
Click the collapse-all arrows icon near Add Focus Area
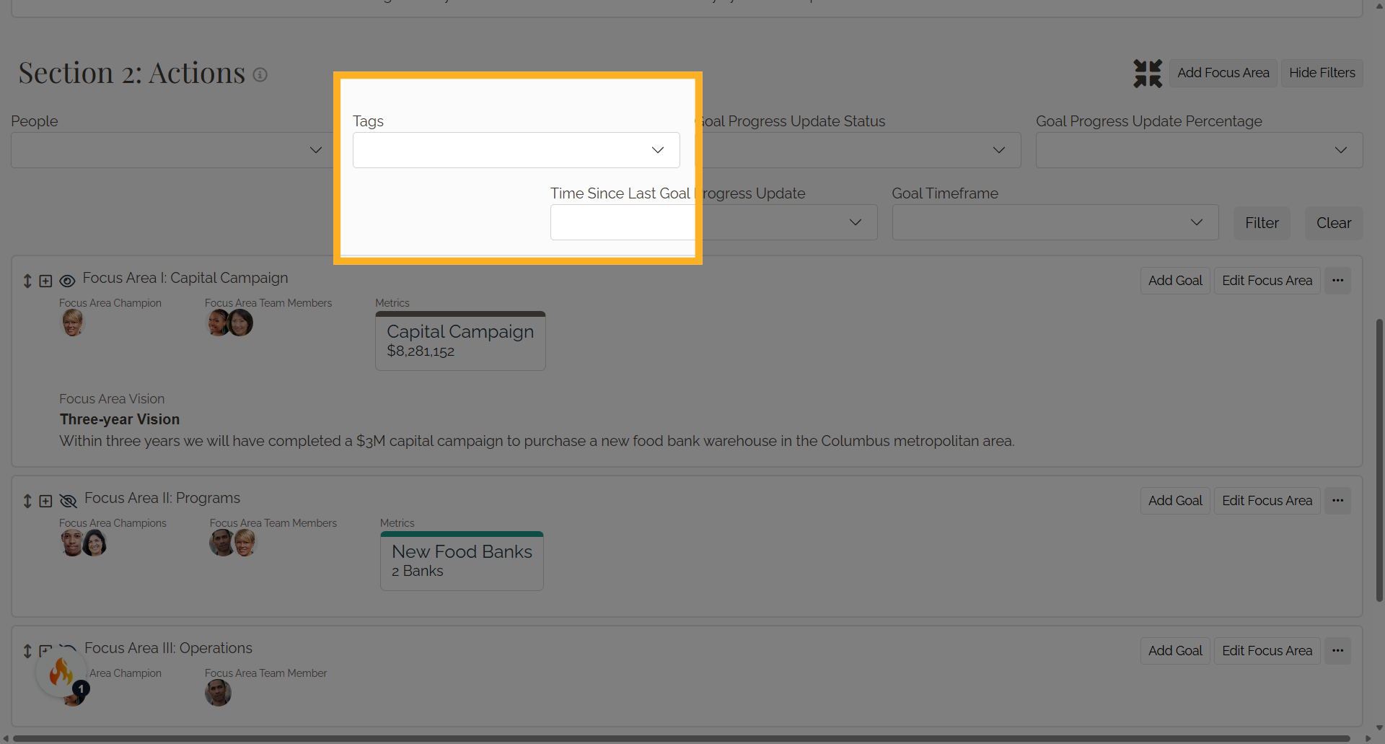click(x=1148, y=74)
